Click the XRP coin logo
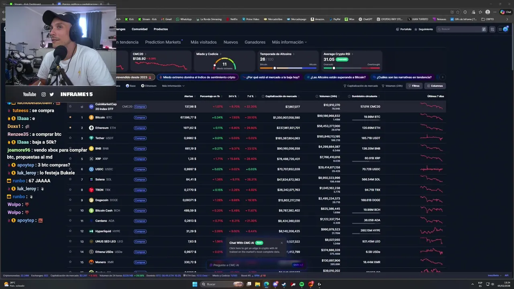 91,159
